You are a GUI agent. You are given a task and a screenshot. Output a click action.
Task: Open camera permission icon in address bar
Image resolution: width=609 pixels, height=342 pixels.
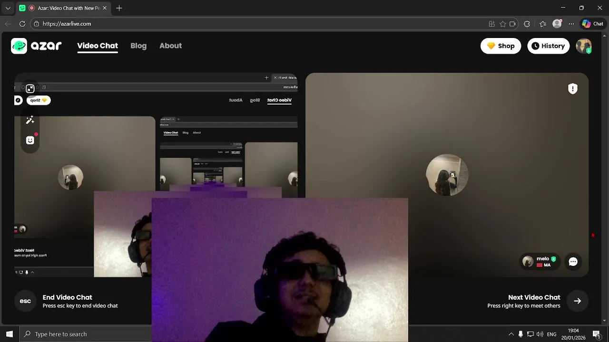[x=513, y=24]
